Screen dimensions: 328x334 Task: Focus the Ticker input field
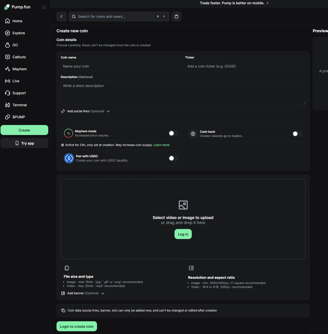(x=245, y=66)
